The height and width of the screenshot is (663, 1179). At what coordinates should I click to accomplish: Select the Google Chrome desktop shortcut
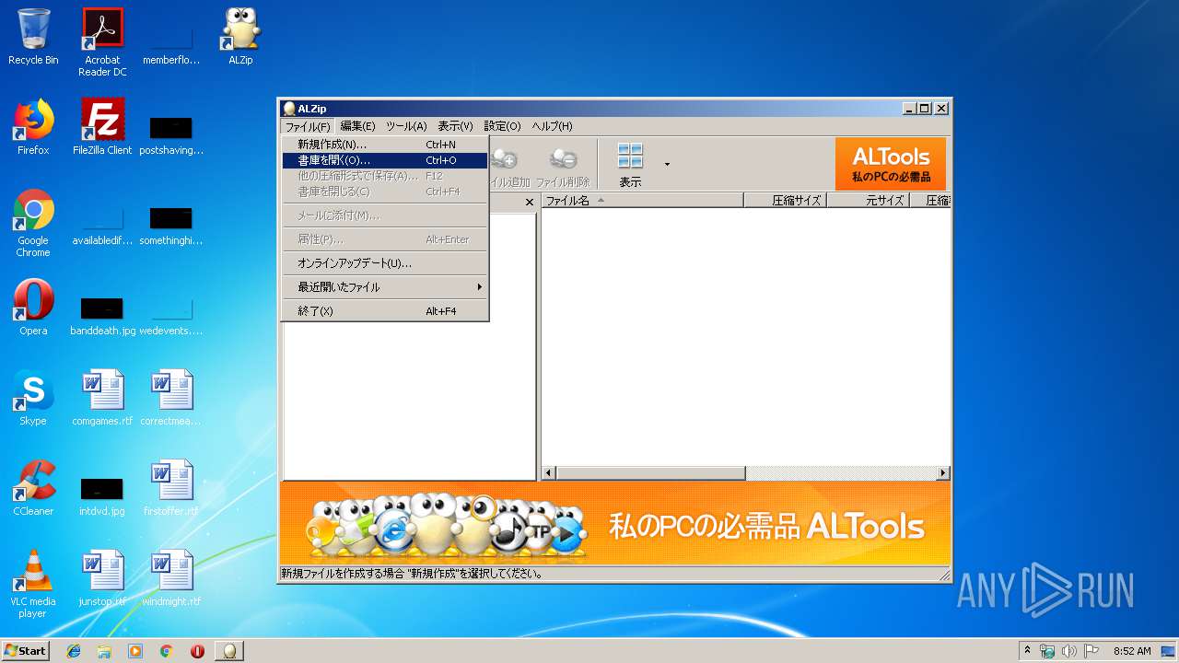[33, 224]
